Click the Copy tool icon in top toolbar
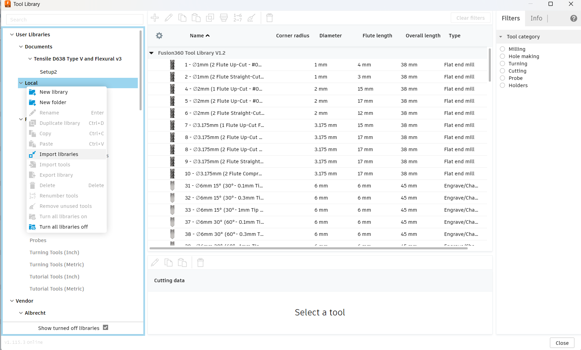The image size is (581, 350). pyautogui.click(x=182, y=18)
